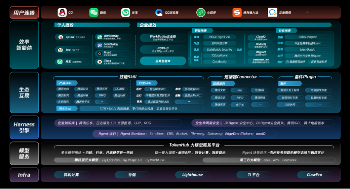Click the 天御反诈Agent pill

307,37
